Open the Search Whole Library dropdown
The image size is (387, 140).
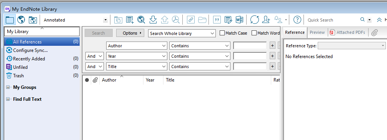point(182,33)
